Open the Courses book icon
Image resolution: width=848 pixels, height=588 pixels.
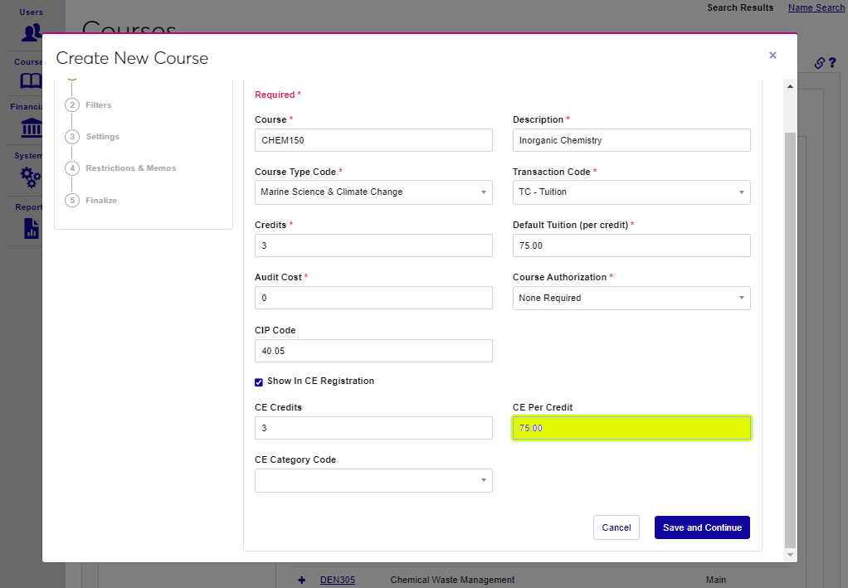[x=32, y=80]
